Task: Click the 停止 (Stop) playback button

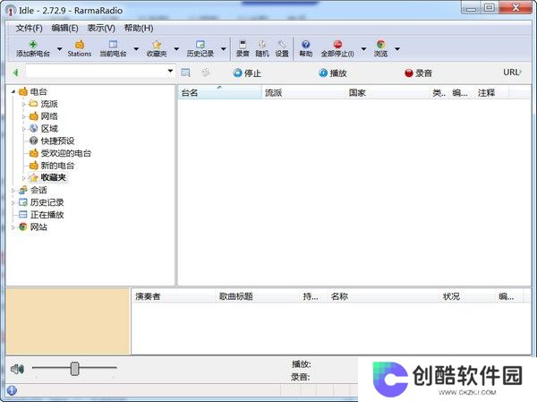Action: (x=247, y=73)
